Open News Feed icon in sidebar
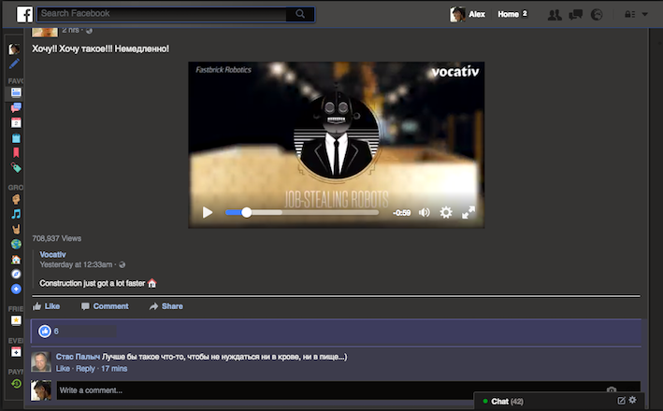This screenshot has height=411, width=663. pyautogui.click(x=16, y=92)
